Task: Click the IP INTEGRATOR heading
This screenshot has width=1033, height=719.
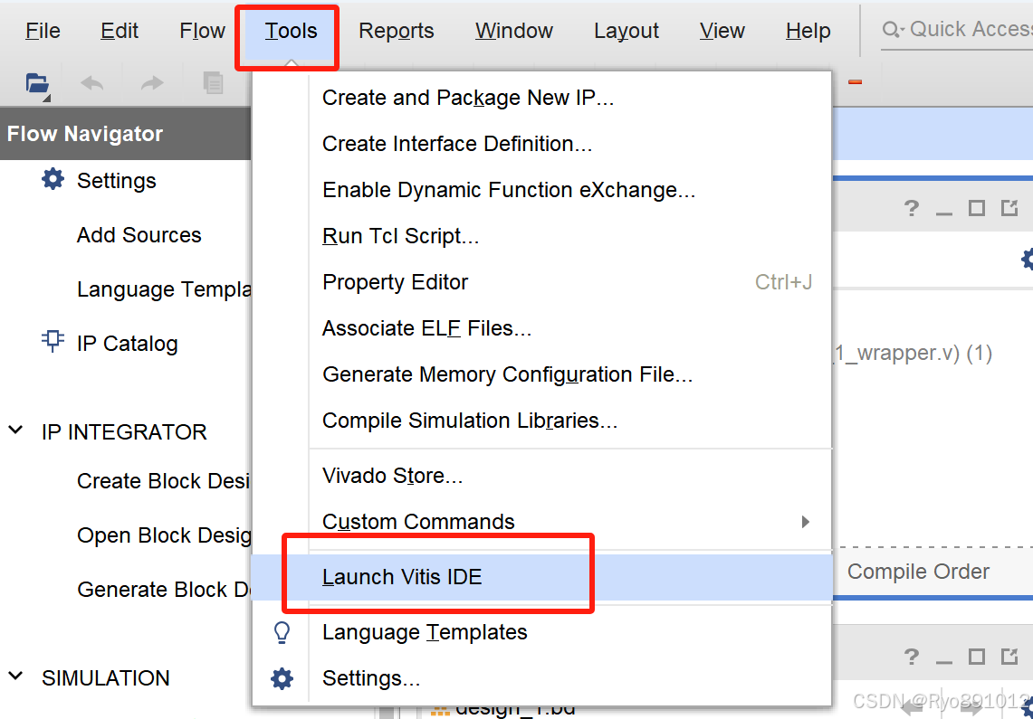Action: (124, 432)
